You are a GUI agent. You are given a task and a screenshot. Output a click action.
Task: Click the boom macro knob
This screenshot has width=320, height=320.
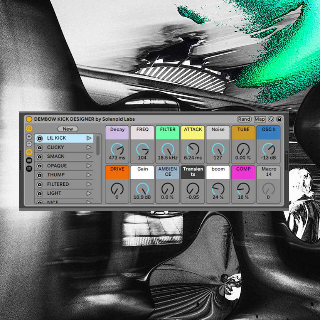click(218, 189)
